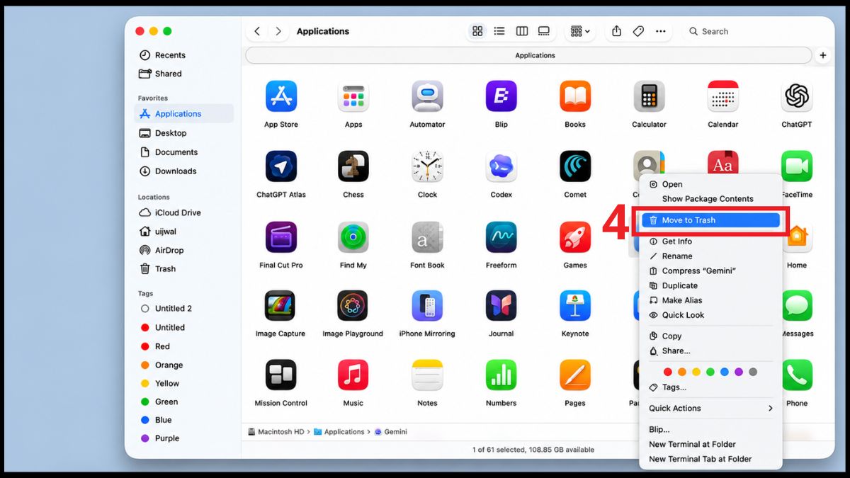Switch to column view in toolbar

pos(522,31)
